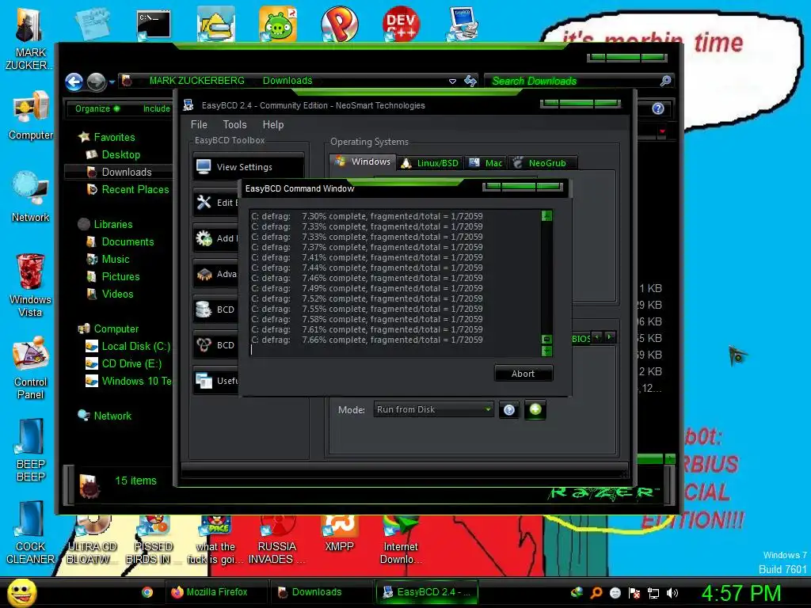Screen dimensions: 811x608
Task: Click the volume speaker tray icon
Action: (672, 593)
